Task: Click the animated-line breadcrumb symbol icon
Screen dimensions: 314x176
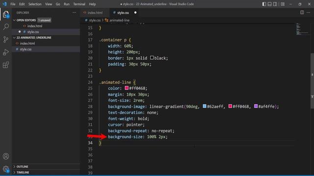Action: point(106,20)
